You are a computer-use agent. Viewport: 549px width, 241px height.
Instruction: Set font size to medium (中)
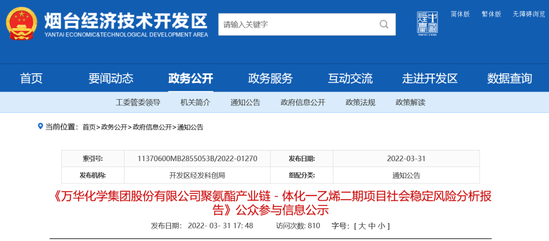[x=372, y=226]
